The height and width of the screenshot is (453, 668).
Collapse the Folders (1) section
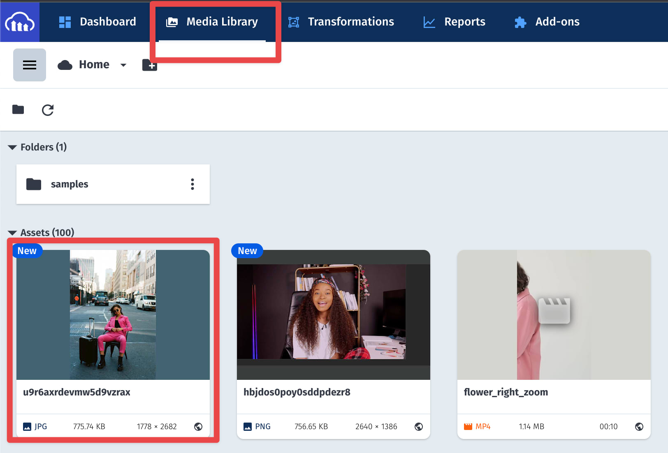pos(12,147)
